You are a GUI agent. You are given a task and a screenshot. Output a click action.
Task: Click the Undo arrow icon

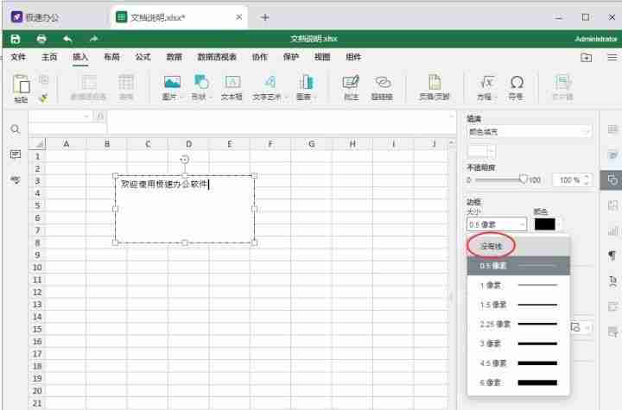(x=67, y=39)
